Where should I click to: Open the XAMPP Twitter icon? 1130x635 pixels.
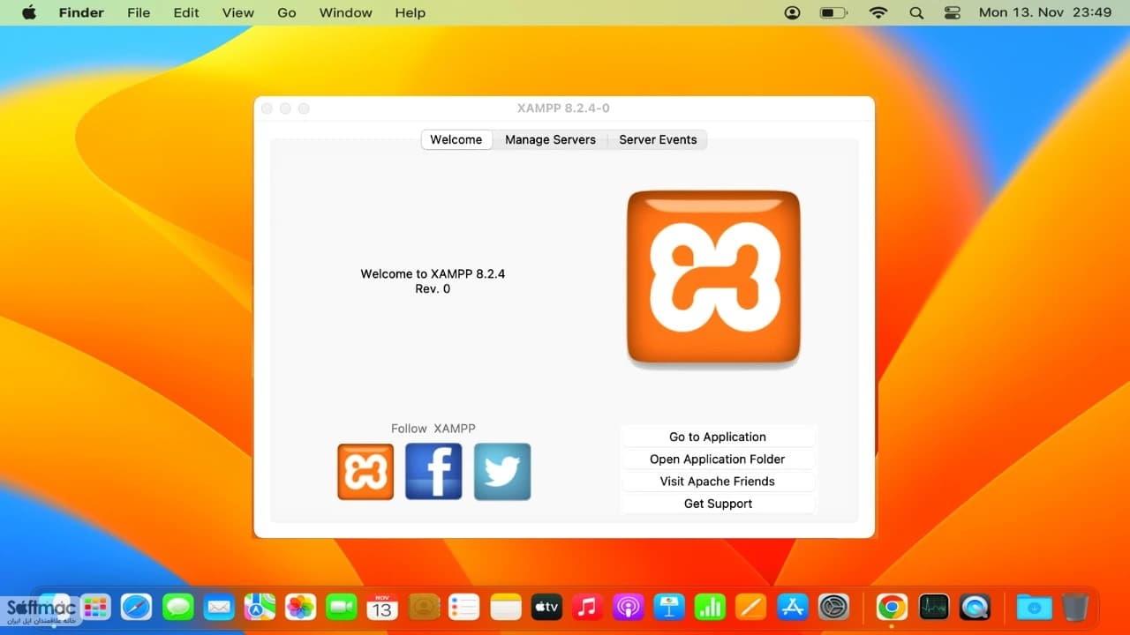click(502, 472)
